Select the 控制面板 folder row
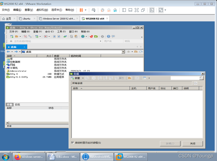The image size is (217, 161). pos(37,62)
